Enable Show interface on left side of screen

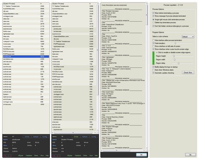coord(154,46)
